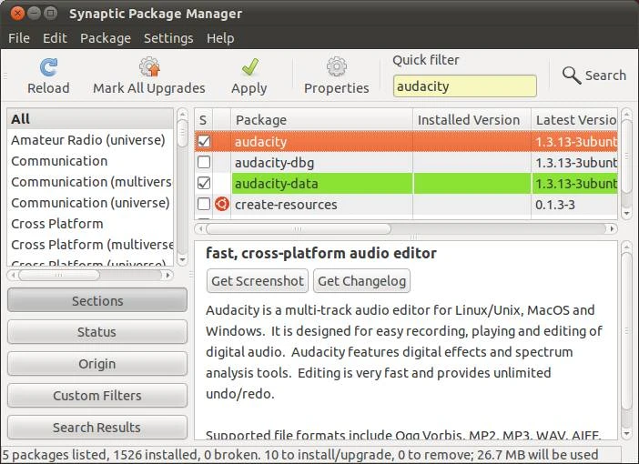
Task: Click the package list left scroll arrow
Action: coord(200,228)
